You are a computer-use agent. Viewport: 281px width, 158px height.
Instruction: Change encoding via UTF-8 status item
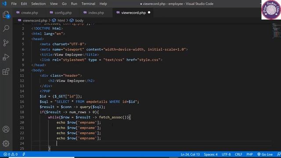tap(226, 154)
